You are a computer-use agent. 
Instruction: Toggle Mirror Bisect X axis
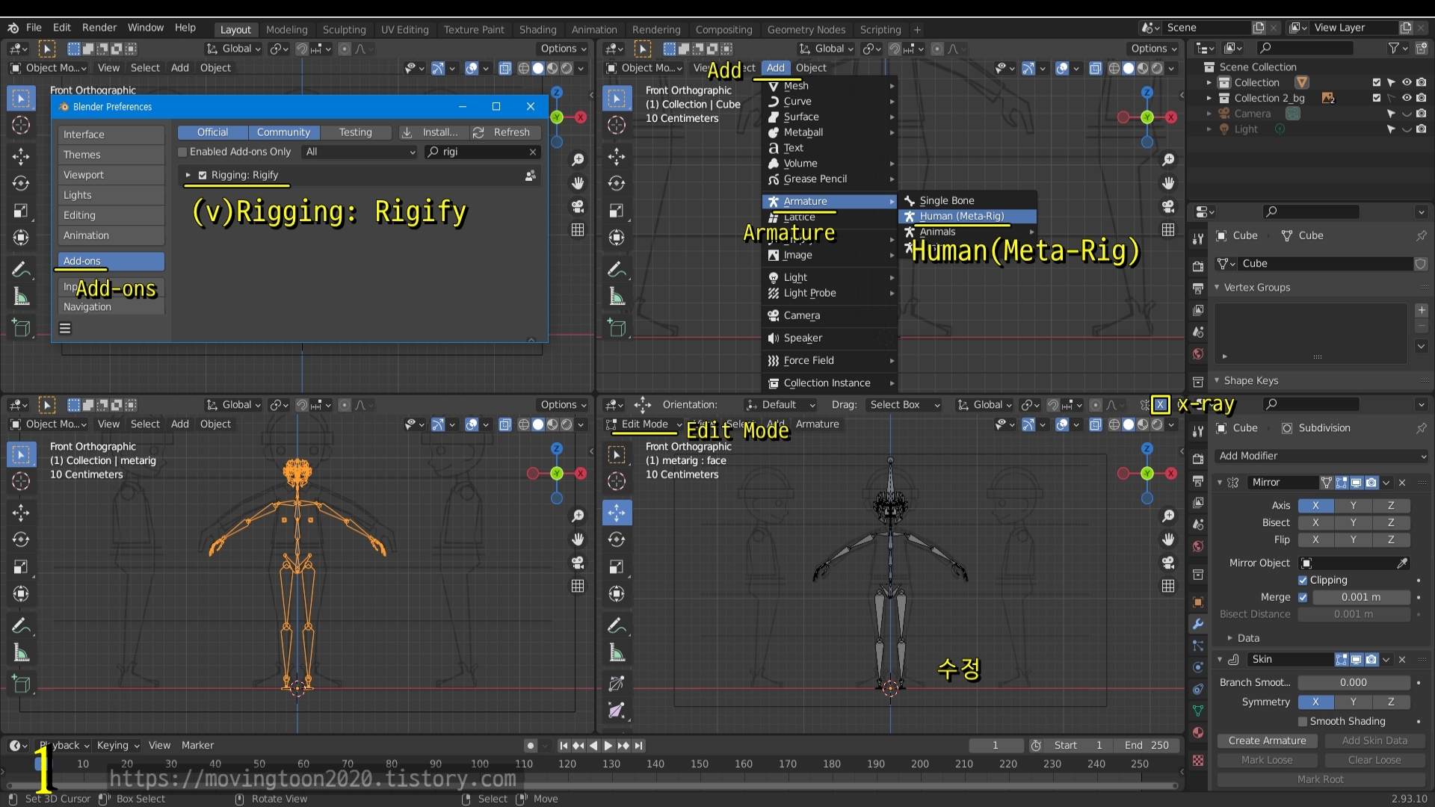(x=1315, y=523)
